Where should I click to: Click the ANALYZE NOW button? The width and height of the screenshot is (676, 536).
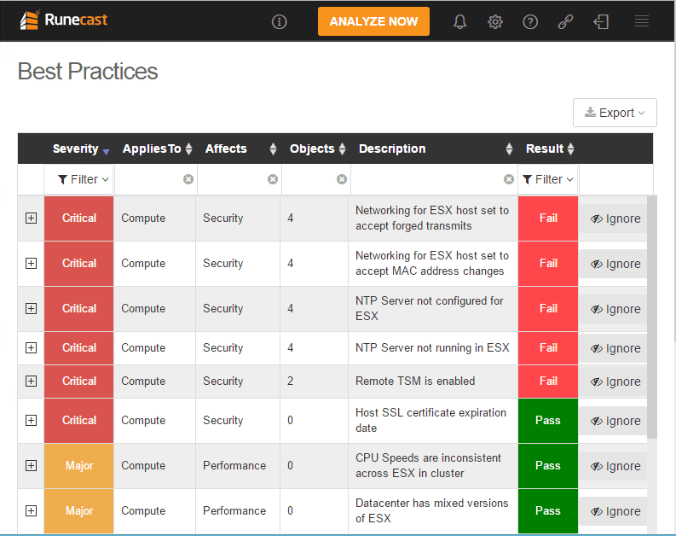pos(373,21)
